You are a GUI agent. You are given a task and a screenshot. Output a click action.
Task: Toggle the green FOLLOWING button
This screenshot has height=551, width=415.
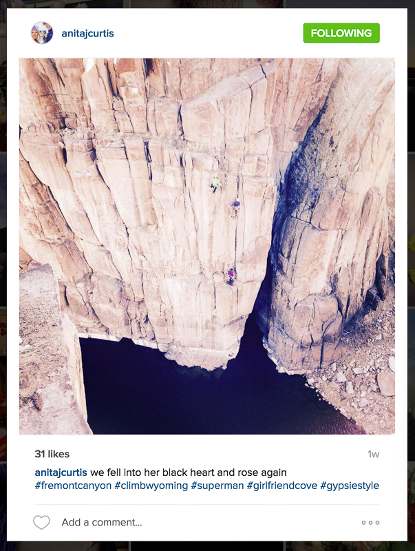point(341,33)
